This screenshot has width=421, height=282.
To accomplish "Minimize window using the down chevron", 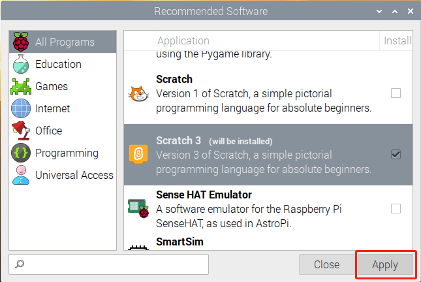I will pyautogui.click(x=379, y=11).
